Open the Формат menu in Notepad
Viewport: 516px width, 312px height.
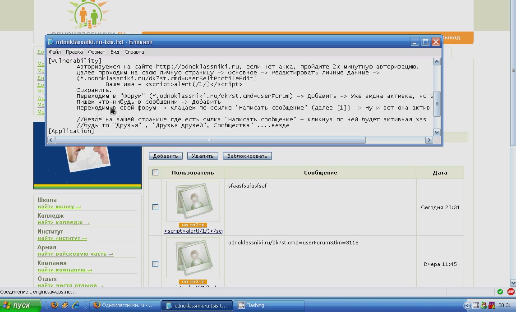(97, 52)
